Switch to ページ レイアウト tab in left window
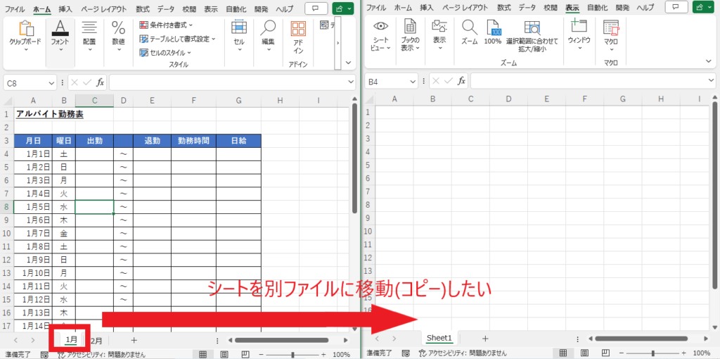Viewport: 720px width, 359px height. pos(104,8)
